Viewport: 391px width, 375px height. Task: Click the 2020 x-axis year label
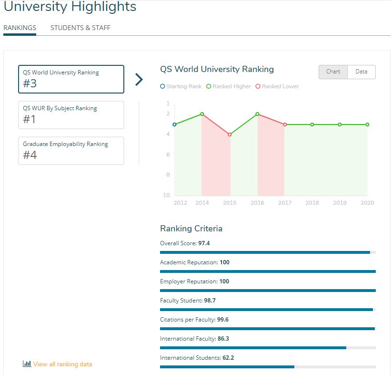367,203
